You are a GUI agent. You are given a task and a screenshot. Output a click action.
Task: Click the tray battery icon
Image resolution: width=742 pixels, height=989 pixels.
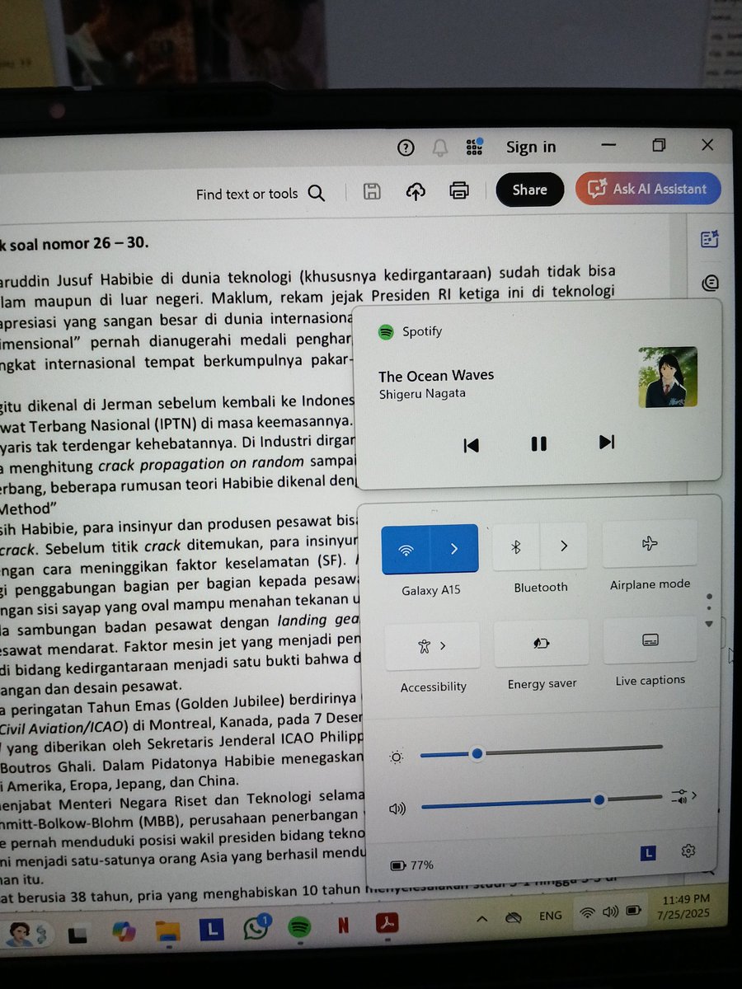(x=634, y=912)
